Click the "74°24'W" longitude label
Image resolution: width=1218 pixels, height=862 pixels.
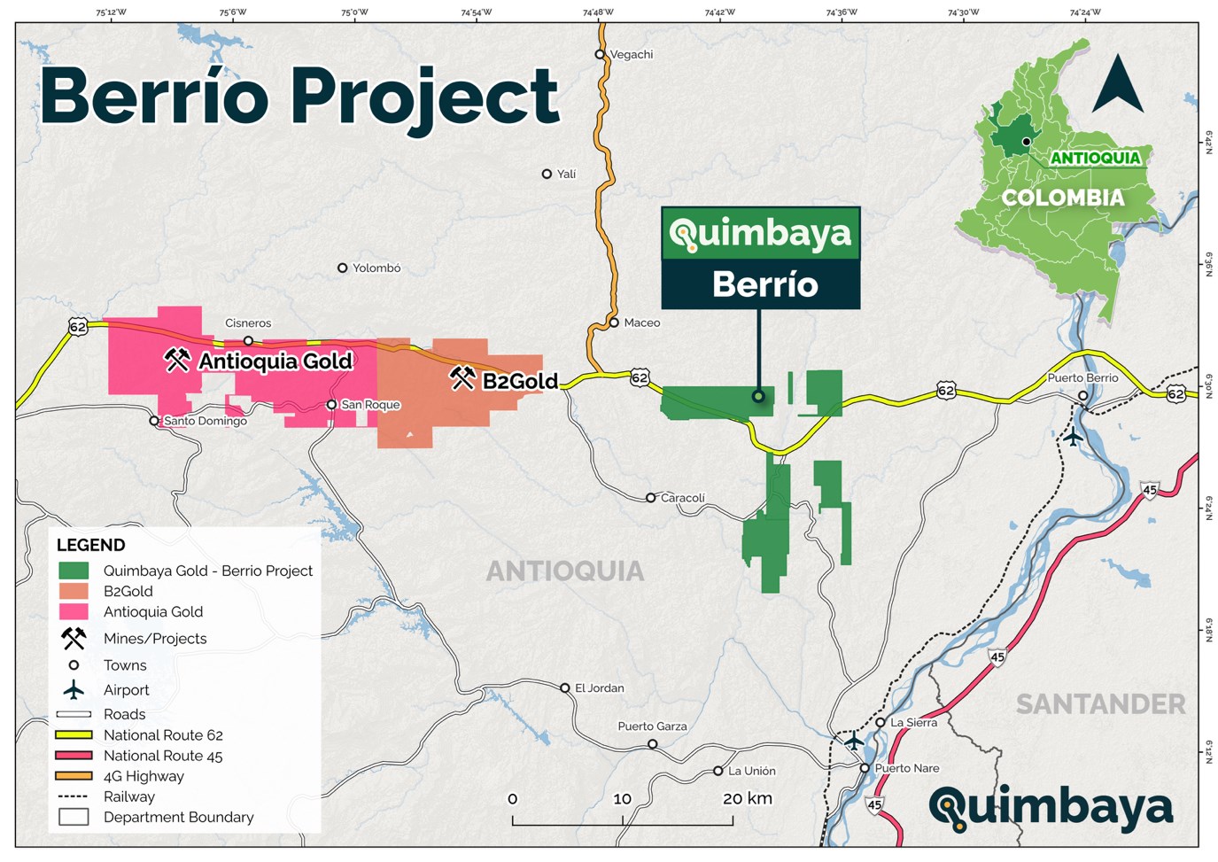pos(1085,12)
